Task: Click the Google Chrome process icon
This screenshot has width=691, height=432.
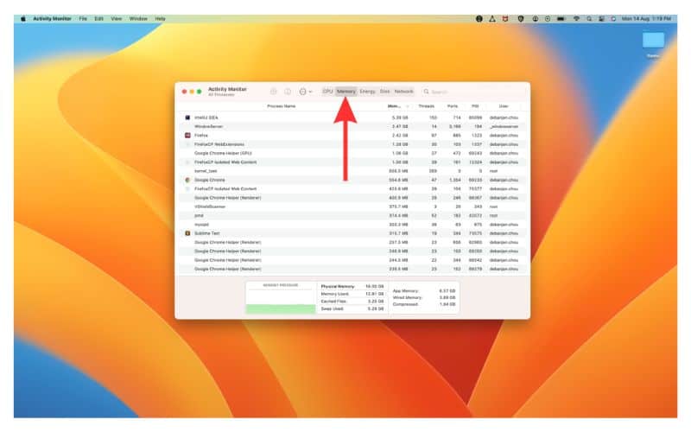Action: pyautogui.click(x=187, y=180)
